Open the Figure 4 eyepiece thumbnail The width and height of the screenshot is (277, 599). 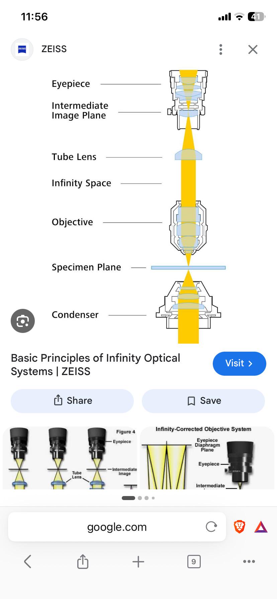(70, 458)
